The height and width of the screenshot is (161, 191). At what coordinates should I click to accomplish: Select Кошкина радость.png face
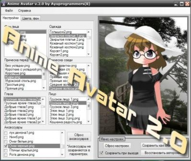pyautogui.click(x=67, y=122)
